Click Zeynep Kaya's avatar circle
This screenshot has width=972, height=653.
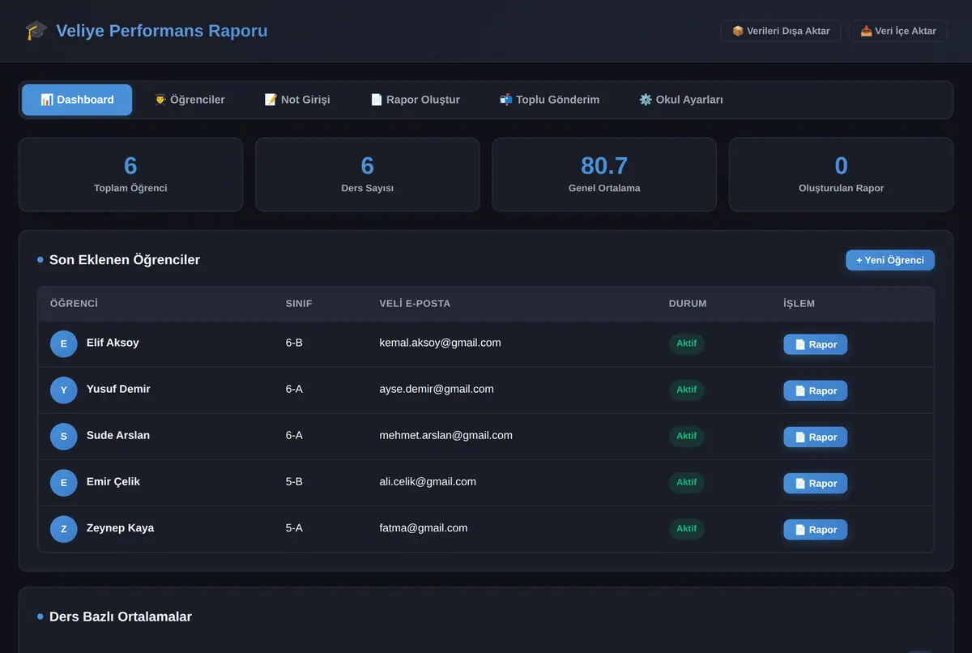64,529
